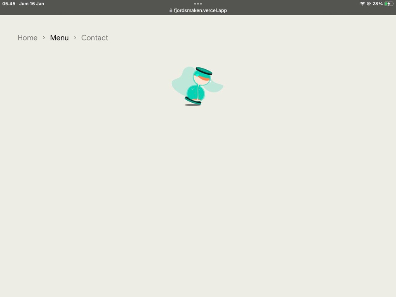Click the hourglass's dark top cap
This screenshot has width=396, height=297.
tap(204, 71)
